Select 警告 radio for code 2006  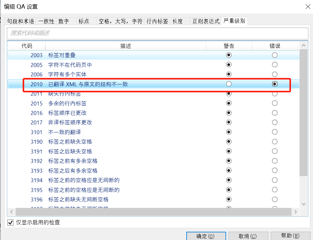[229, 74]
